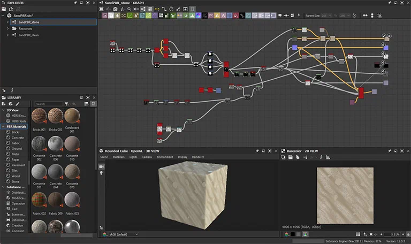Add a Uniform Color paint bucket node

pos(235,16)
